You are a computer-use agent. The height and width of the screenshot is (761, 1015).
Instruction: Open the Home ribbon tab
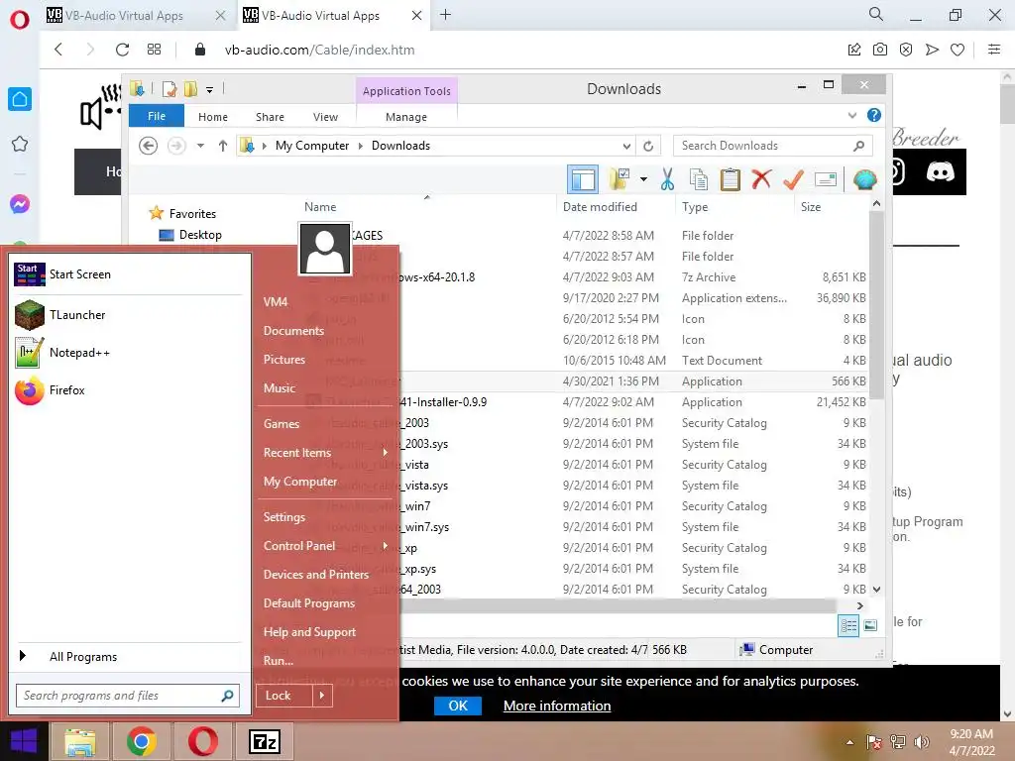point(213,117)
